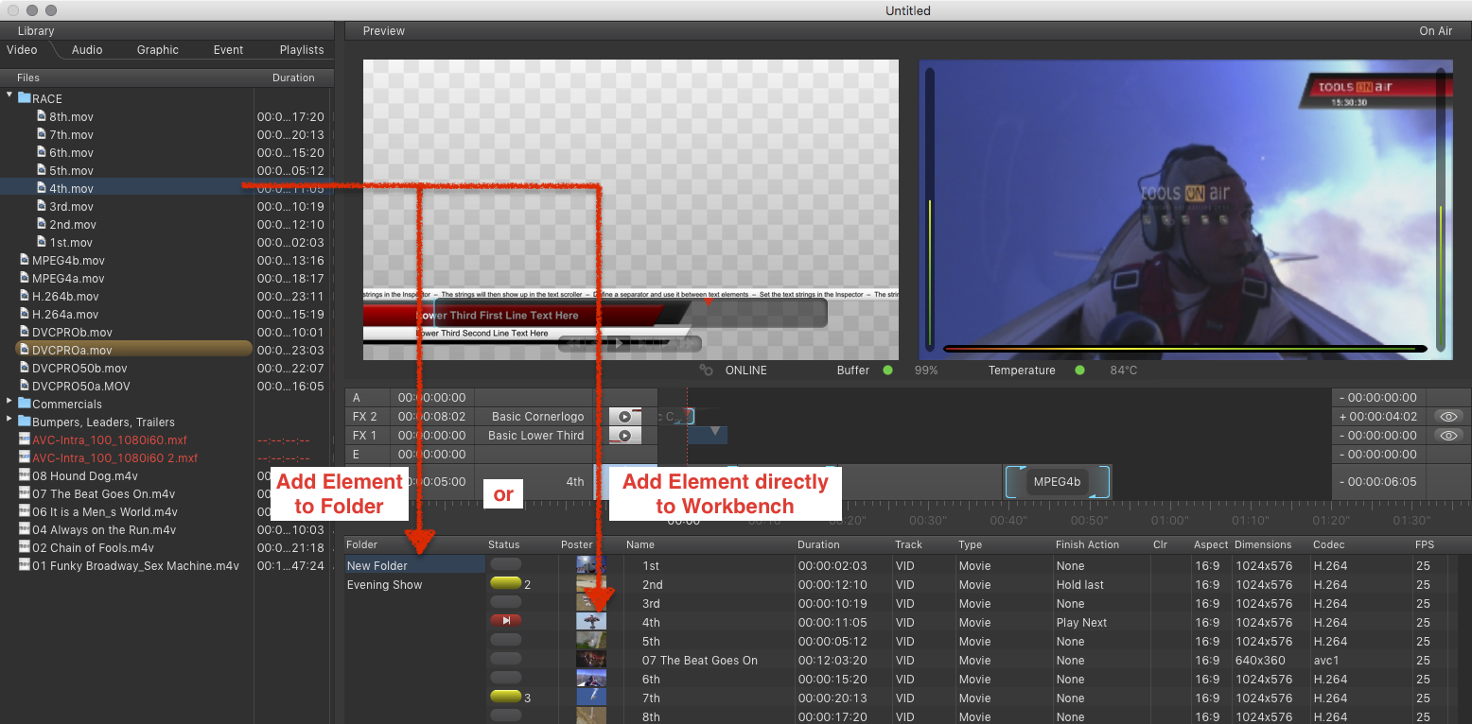Switch to the Graphic library tab

[x=157, y=49]
